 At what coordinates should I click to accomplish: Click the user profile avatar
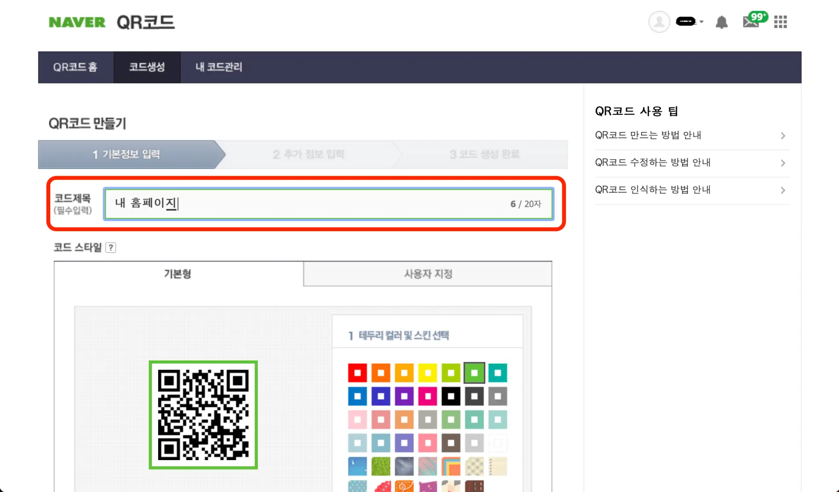click(659, 21)
